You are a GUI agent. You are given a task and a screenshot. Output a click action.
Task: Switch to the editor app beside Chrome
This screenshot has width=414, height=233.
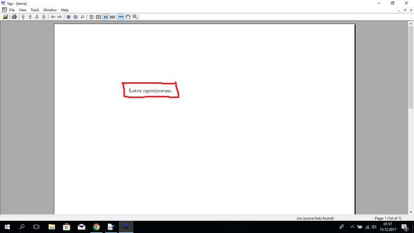pyautogui.click(x=111, y=227)
